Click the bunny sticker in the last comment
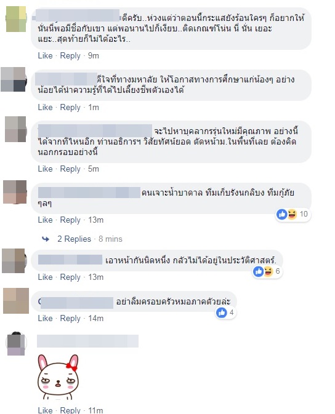The image size is (335, 414). coord(58,377)
